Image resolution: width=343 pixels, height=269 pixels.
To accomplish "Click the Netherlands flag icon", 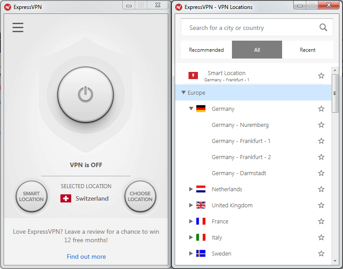I will click(x=201, y=189).
